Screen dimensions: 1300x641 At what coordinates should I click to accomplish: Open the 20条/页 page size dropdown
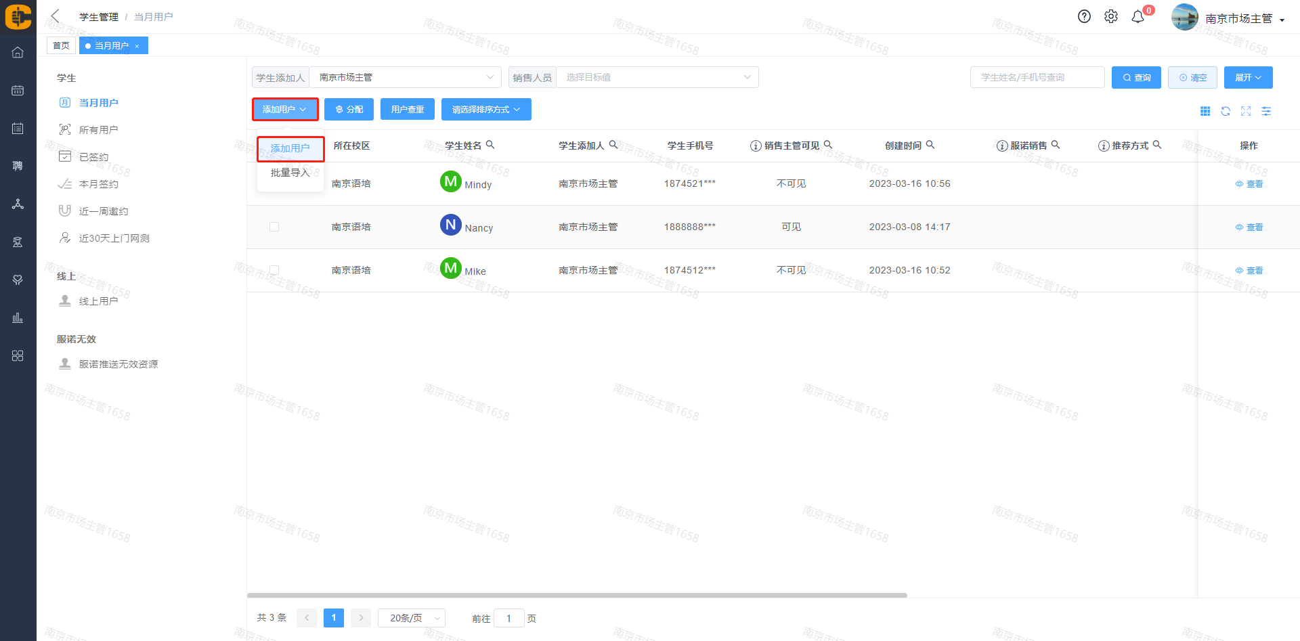point(411,618)
